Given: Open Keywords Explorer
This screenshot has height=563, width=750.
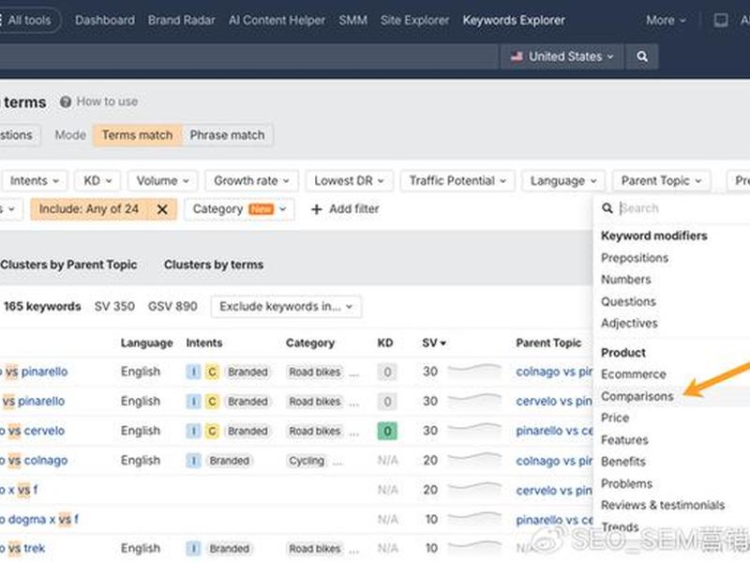Looking at the screenshot, I should pos(513,20).
